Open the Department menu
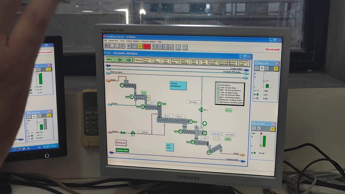 pyautogui.click(x=113, y=41)
